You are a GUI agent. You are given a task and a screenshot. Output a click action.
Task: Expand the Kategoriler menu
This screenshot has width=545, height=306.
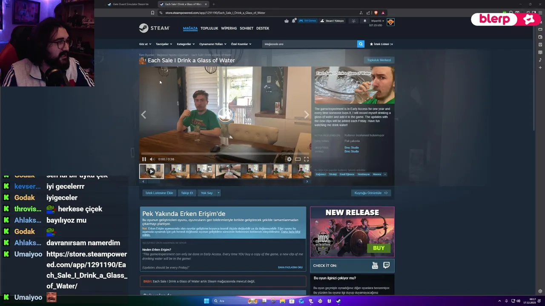(186, 44)
